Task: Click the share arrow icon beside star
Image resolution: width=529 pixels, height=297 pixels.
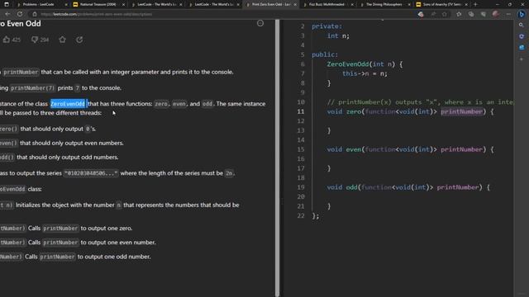Action: coord(79,40)
